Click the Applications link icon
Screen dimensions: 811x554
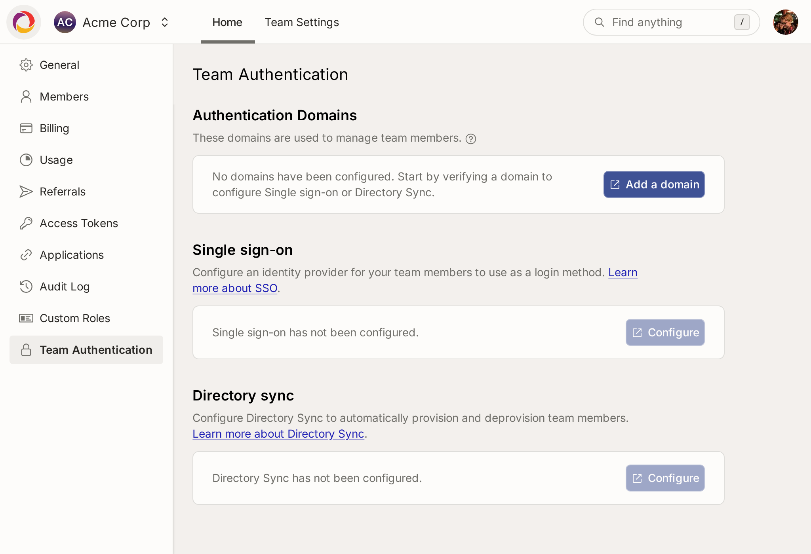point(26,255)
